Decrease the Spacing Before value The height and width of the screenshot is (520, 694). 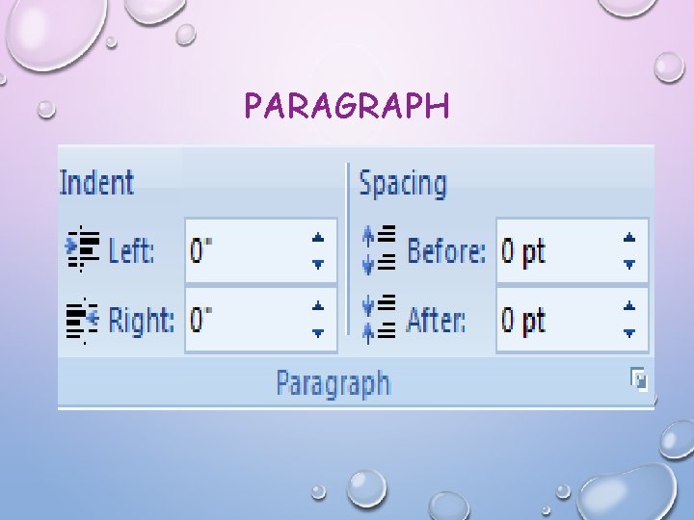[629, 264]
